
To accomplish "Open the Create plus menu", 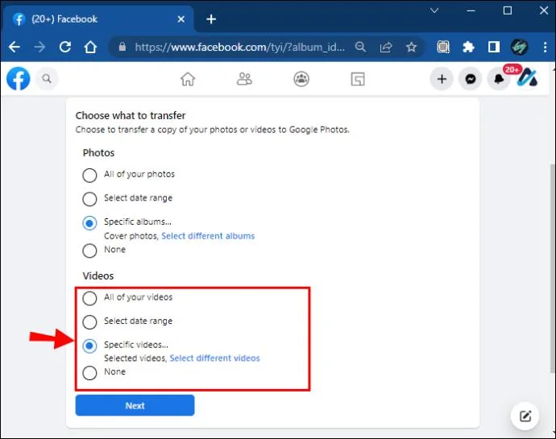I will point(442,79).
